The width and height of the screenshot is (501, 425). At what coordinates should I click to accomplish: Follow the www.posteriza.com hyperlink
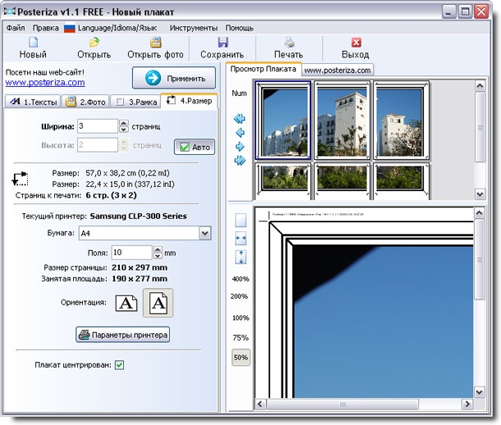(45, 82)
